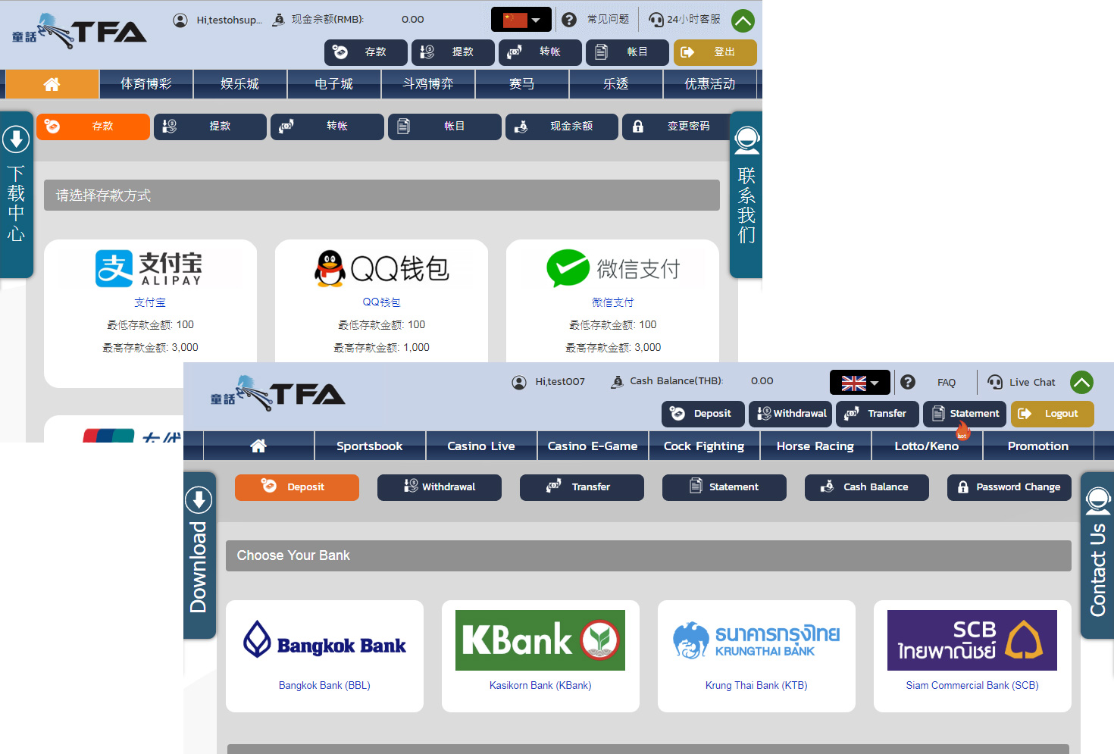
Task: Select orange Deposit tab
Action: coord(297,487)
